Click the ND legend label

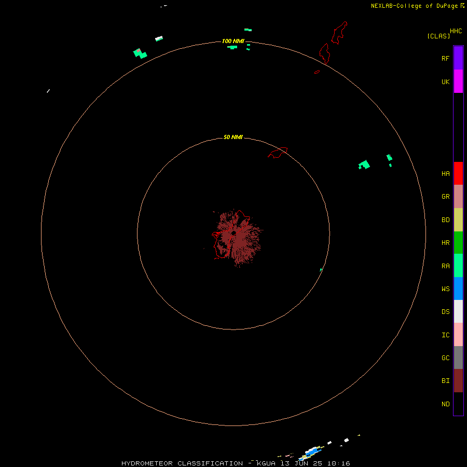[445, 404]
